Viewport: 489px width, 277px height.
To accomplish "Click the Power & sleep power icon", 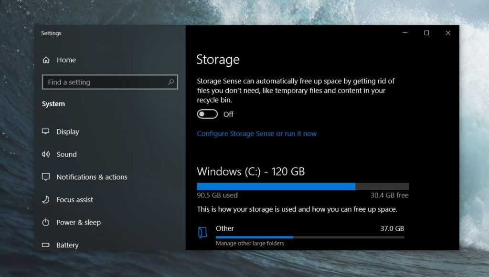I will click(45, 222).
